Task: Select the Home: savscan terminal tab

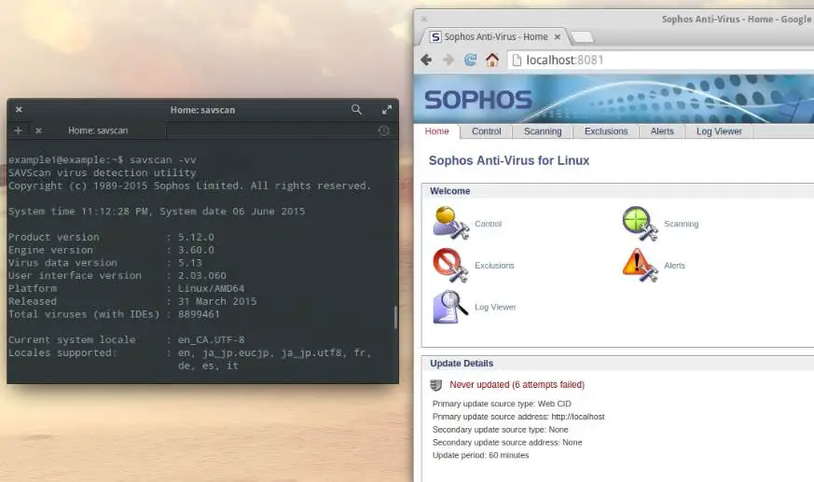Action: [x=98, y=131]
